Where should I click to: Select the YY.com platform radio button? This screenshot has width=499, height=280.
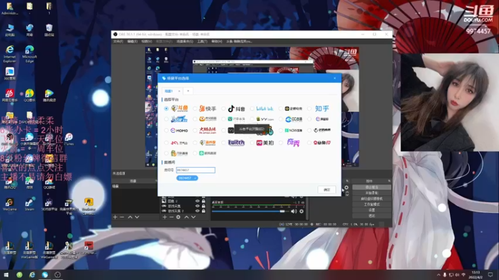coord(252,119)
